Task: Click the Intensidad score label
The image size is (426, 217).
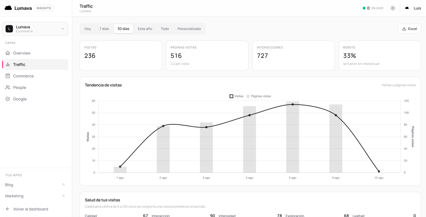Action: pos(227,215)
